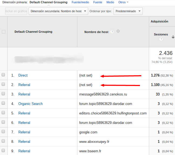
Task: Select Default Channel Grouping primary dimension
Action: (49, 2)
